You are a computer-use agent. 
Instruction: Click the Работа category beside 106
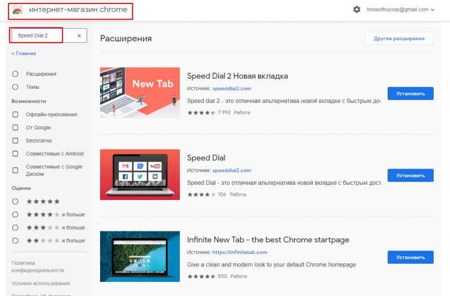237,194
